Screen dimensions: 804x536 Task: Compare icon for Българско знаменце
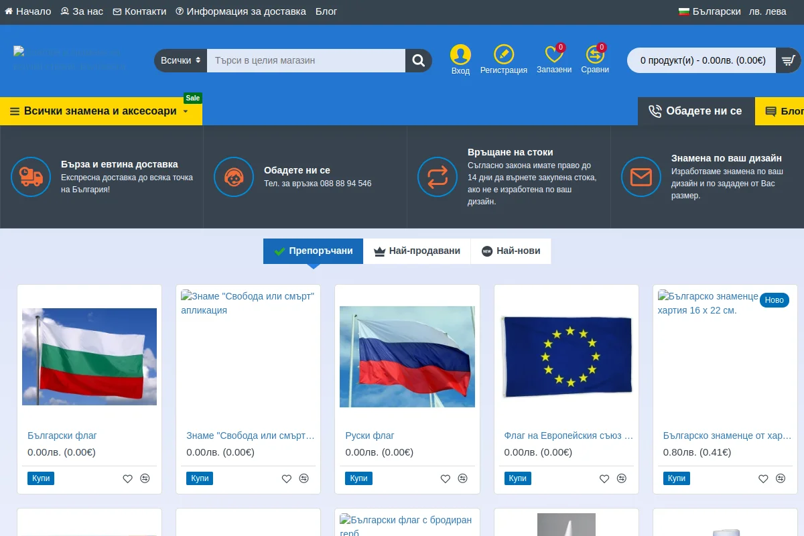(x=781, y=478)
